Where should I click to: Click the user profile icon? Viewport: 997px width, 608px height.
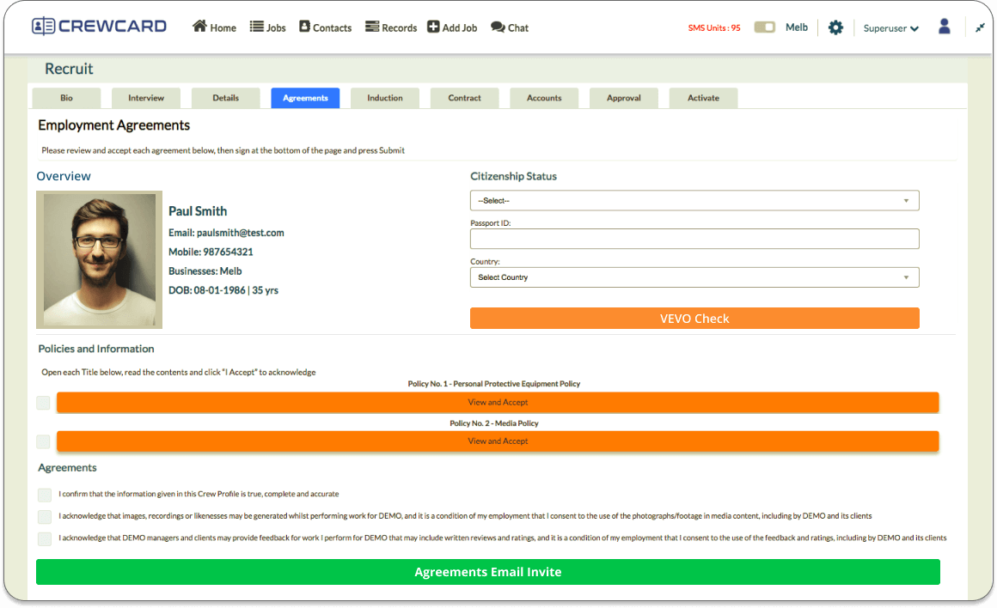(x=944, y=27)
